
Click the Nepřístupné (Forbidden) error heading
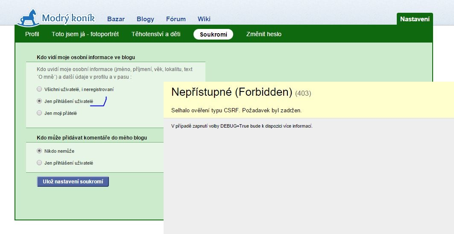point(231,92)
